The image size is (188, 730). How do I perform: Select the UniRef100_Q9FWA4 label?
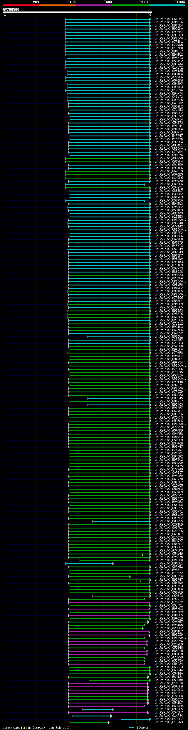[169, 64]
